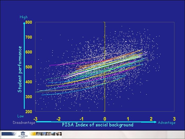The height and width of the screenshot is (139, 185).
Task: Click the 200 y-axis value
Action: pyautogui.click(x=29, y=112)
